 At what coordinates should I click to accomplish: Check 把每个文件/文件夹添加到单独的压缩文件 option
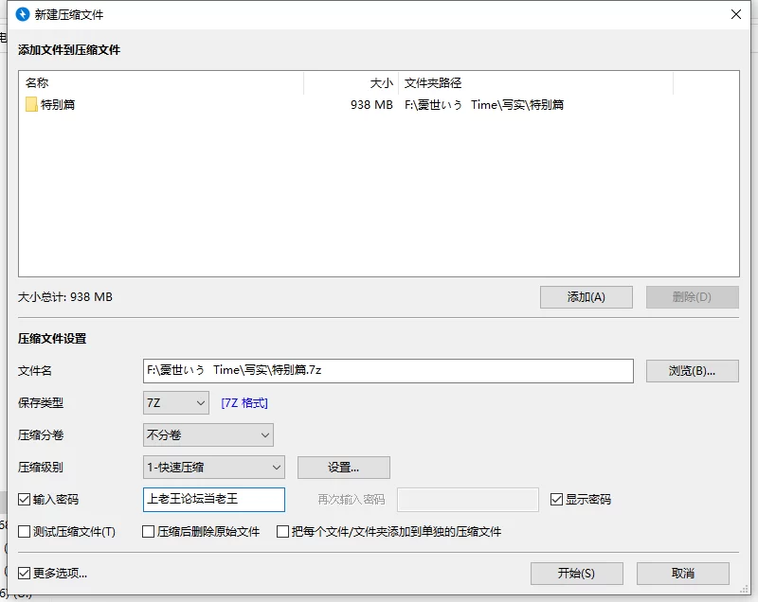pos(283,532)
